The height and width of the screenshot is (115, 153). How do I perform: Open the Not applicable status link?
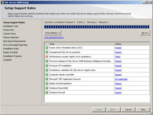point(121,79)
